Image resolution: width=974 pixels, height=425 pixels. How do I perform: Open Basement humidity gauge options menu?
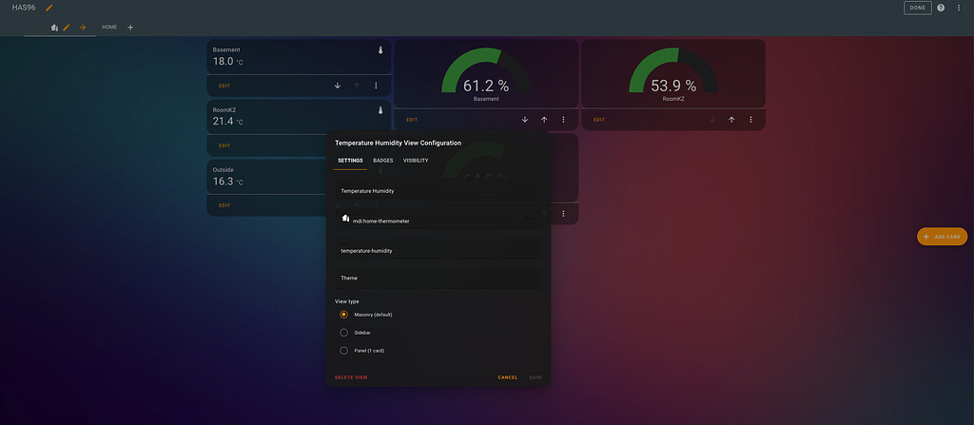tap(563, 119)
